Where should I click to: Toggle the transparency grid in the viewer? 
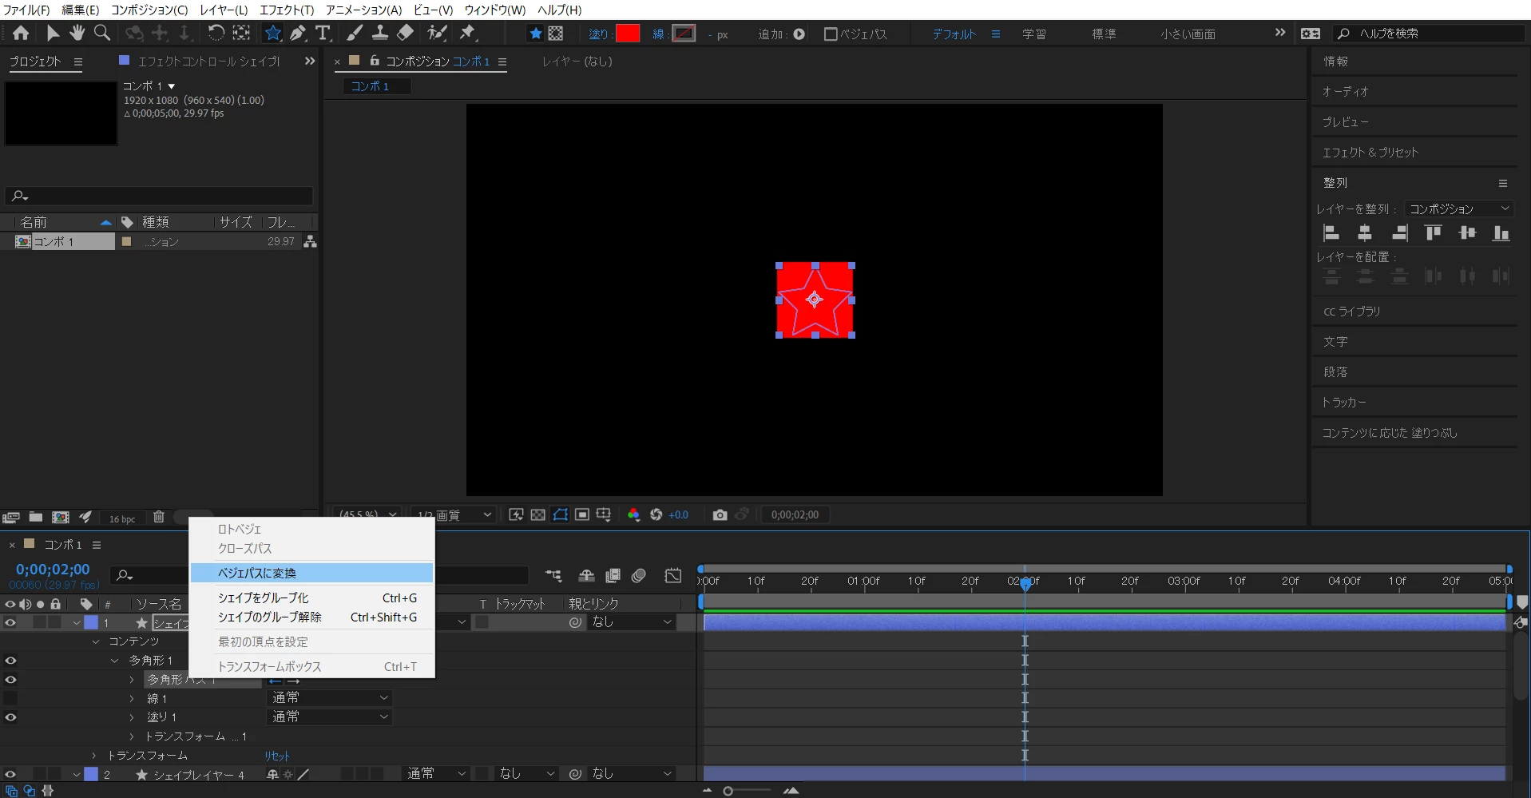coord(538,515)
